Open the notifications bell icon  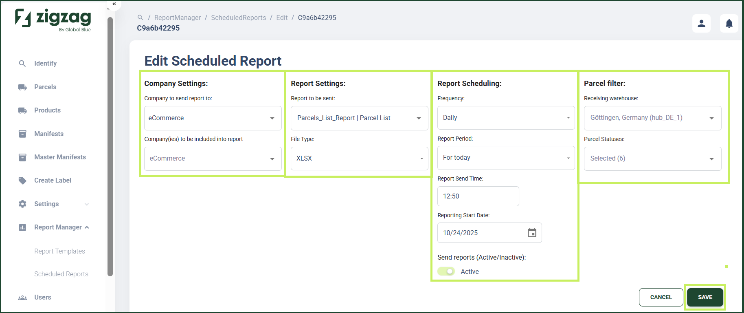pos(729,24)
